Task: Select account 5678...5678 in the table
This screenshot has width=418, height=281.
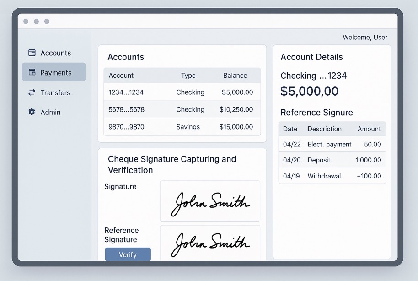Action: pos(182,109)
